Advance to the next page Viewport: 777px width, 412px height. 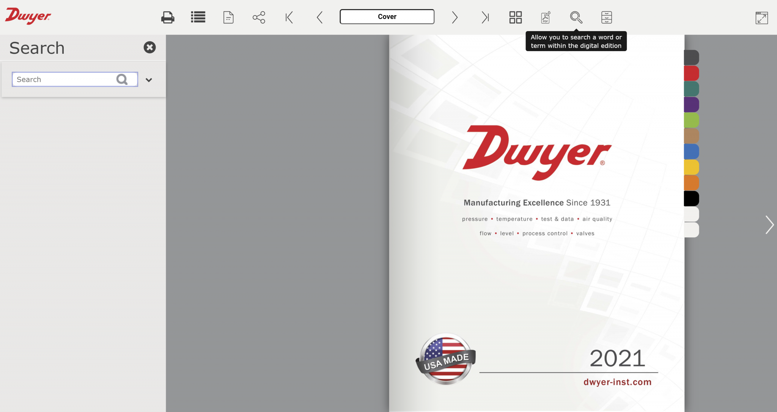pos(455,17)
